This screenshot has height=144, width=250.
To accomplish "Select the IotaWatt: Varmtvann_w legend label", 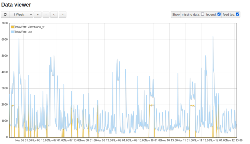I will coord(30,27).
